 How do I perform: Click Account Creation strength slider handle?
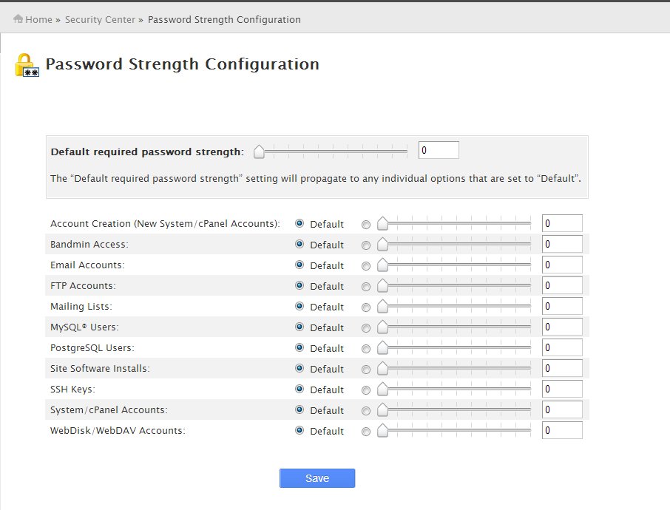point(382,223)
